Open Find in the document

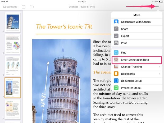(x=137, y=53)
